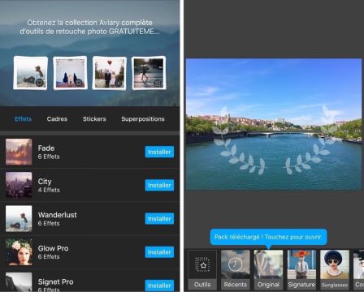Select the left laurel branch sticker overlay

tap(238, 140)
